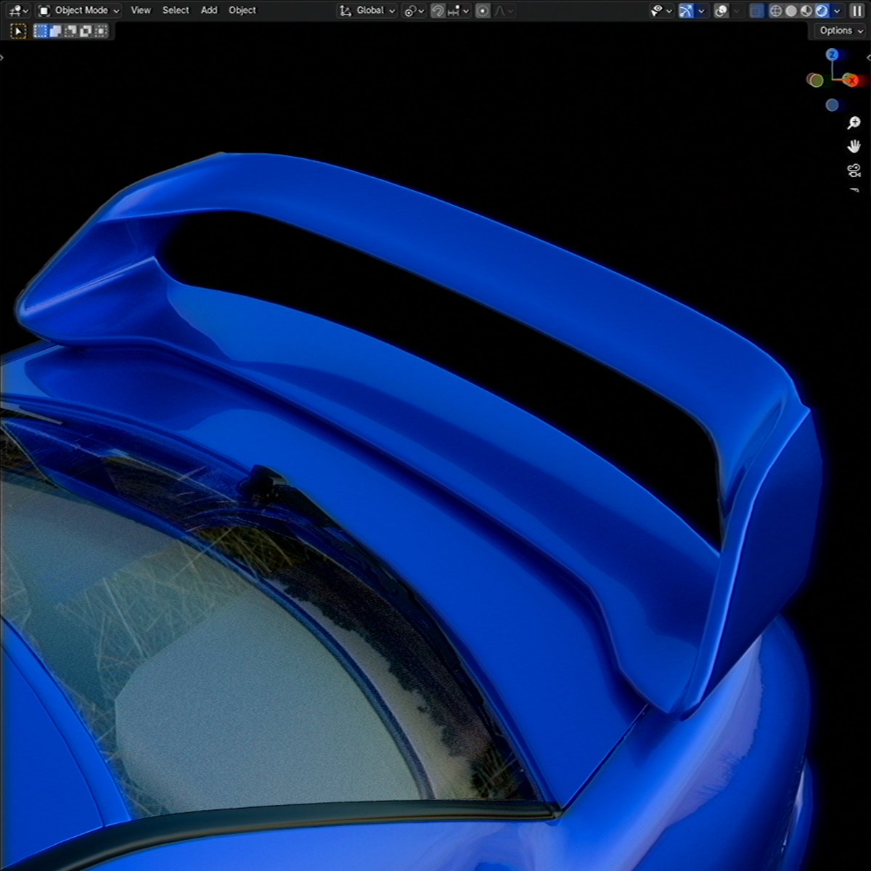Open object visibility and selectability dropdown
871x871 pixels.
click(x=661, y=11)
